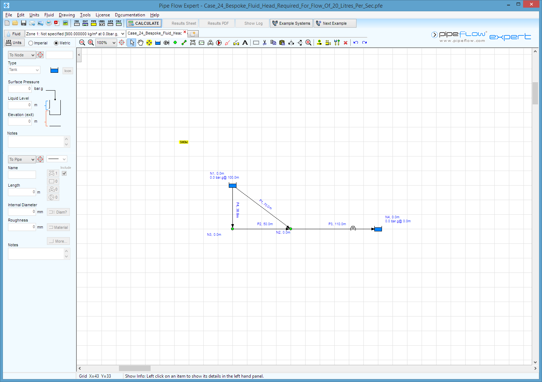The width and height of the screenshot is (542, 382).
Task: Click the CALCULATE button
Action: point(143,23)
